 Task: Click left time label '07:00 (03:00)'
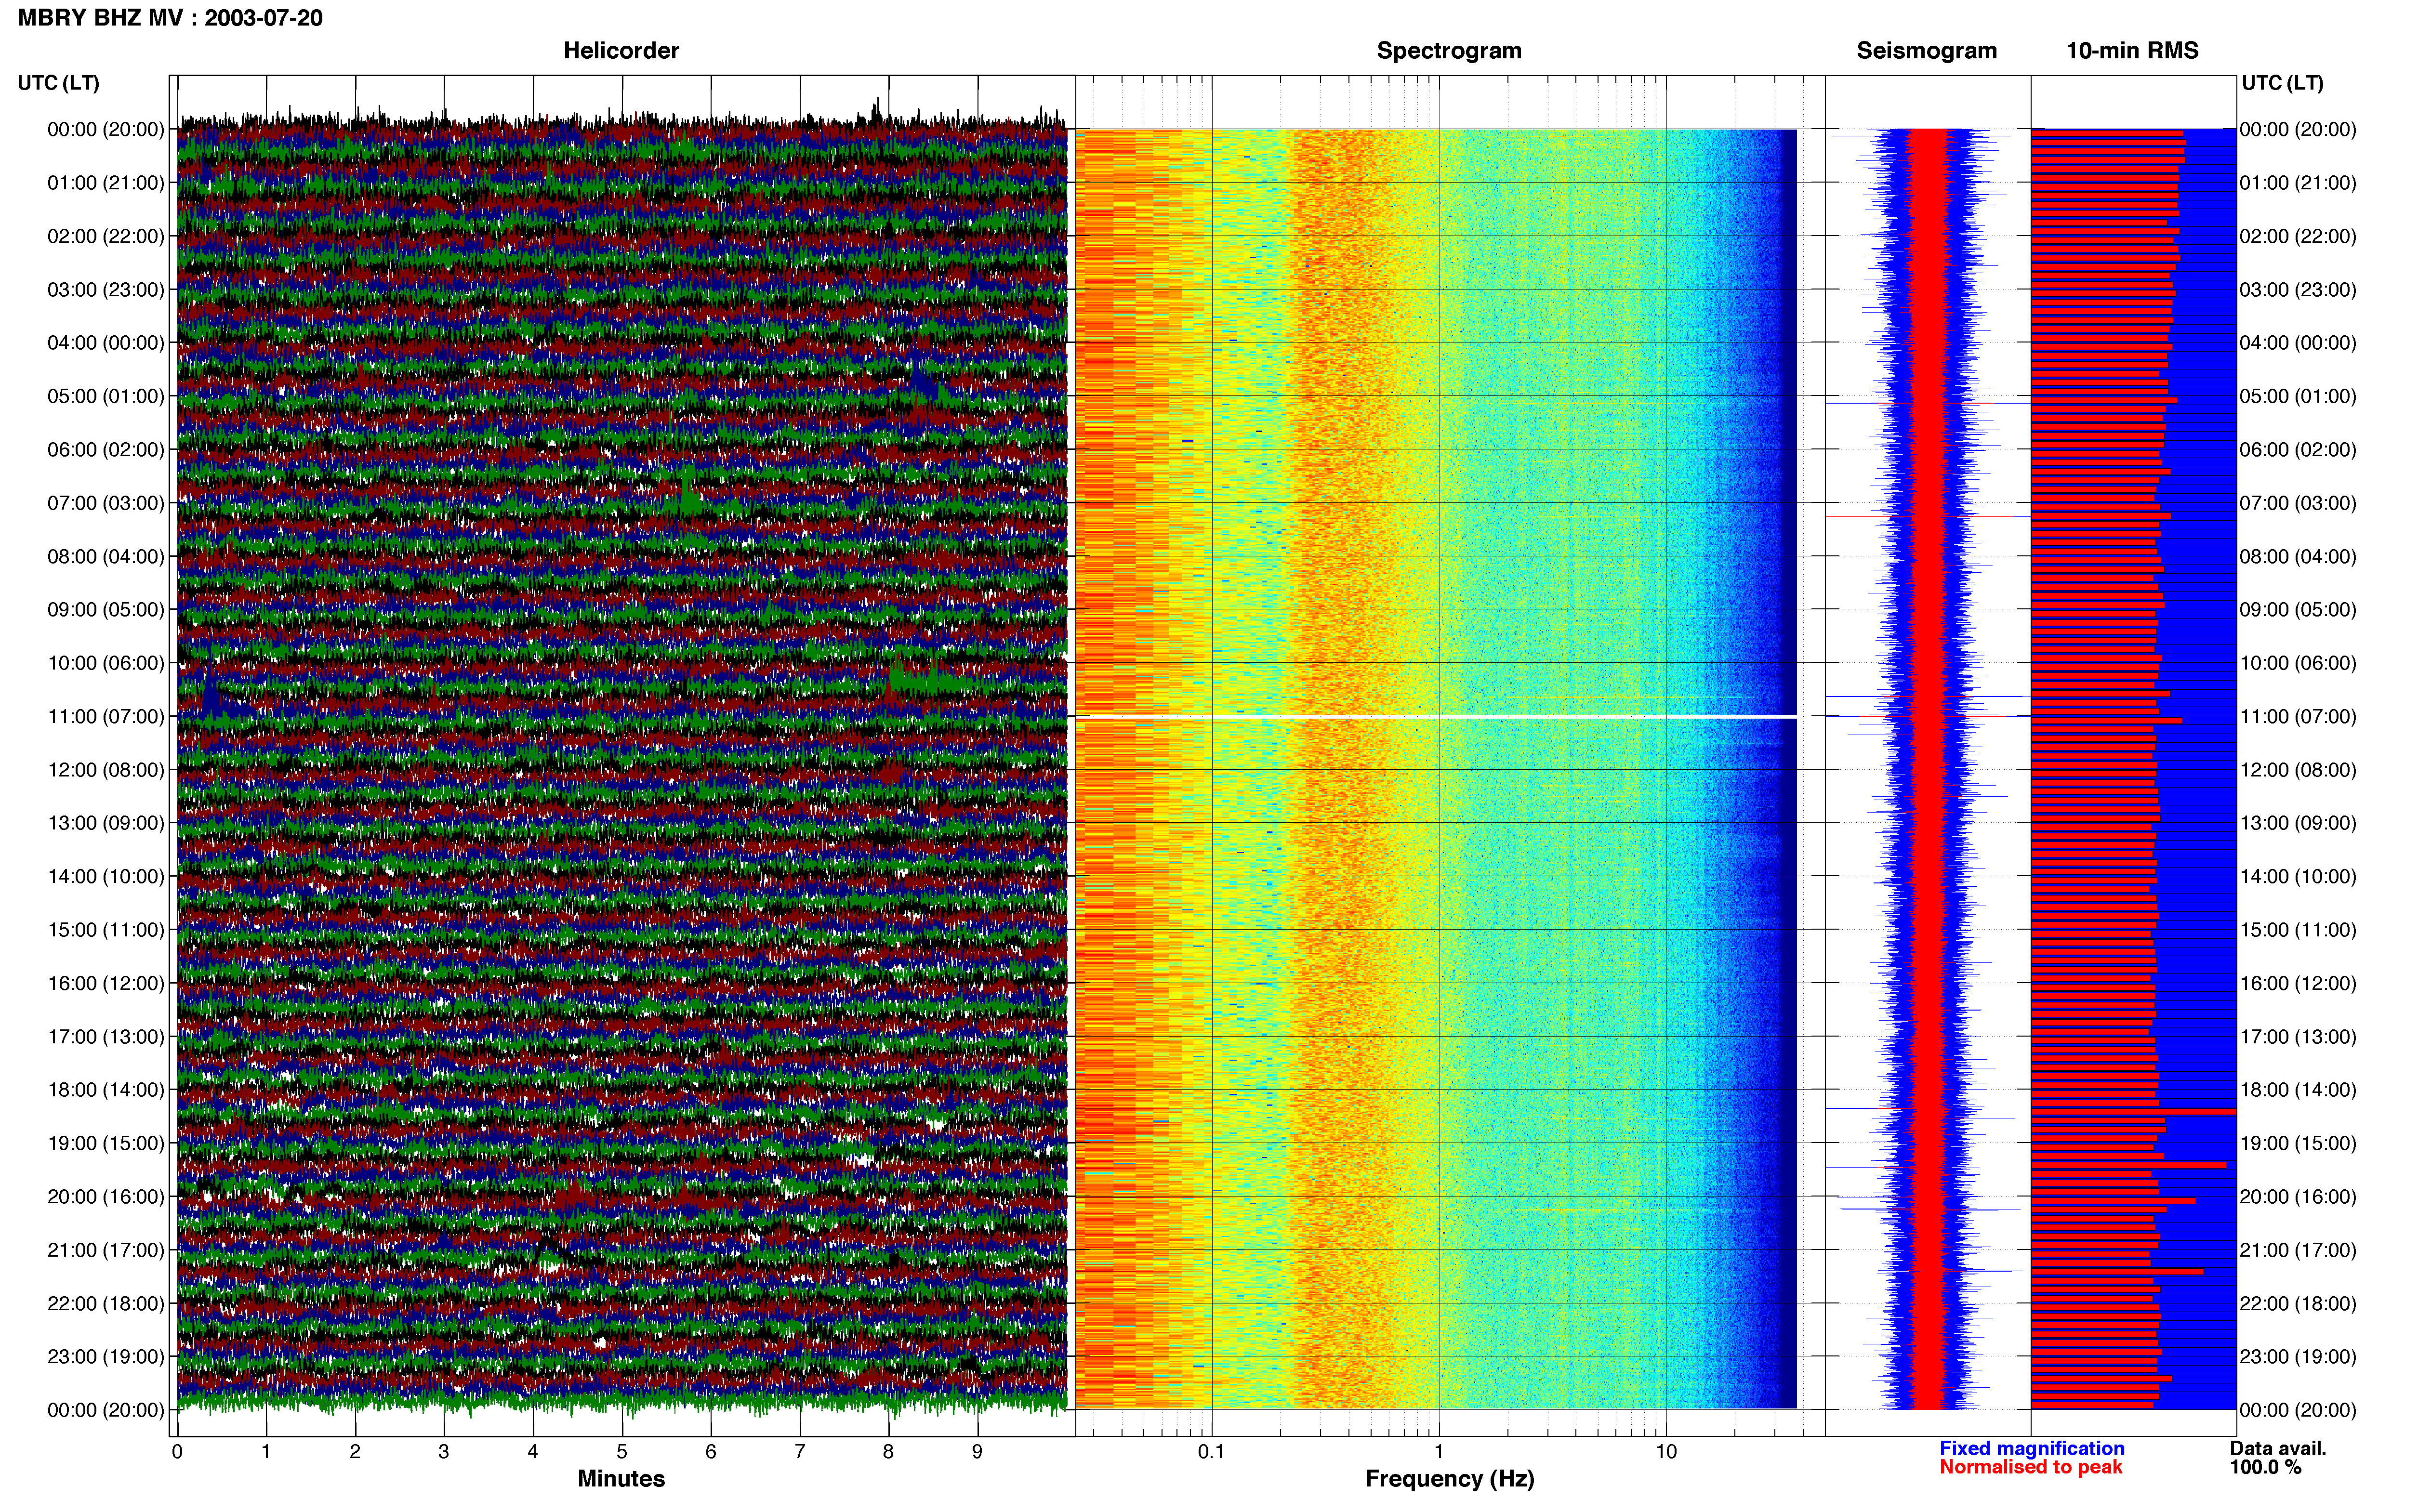coord(106,503)
